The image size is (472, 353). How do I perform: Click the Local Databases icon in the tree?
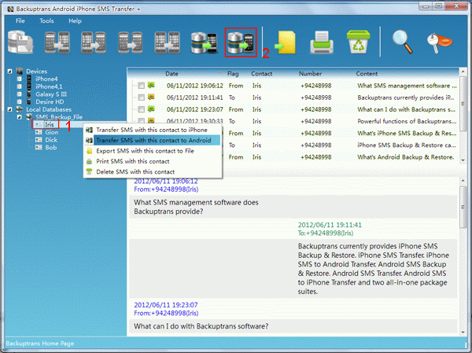[x=20, y=109]
